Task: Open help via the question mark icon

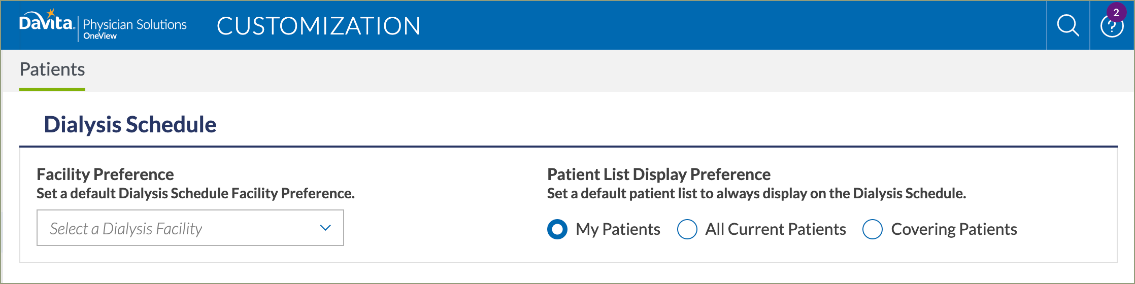Action: [1112, 26]
